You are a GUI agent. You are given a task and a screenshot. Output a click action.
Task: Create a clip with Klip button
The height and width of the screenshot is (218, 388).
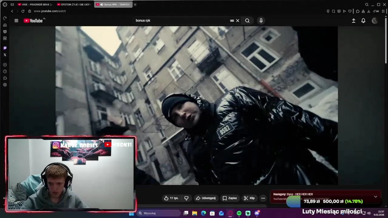click(x=249, y=198)
